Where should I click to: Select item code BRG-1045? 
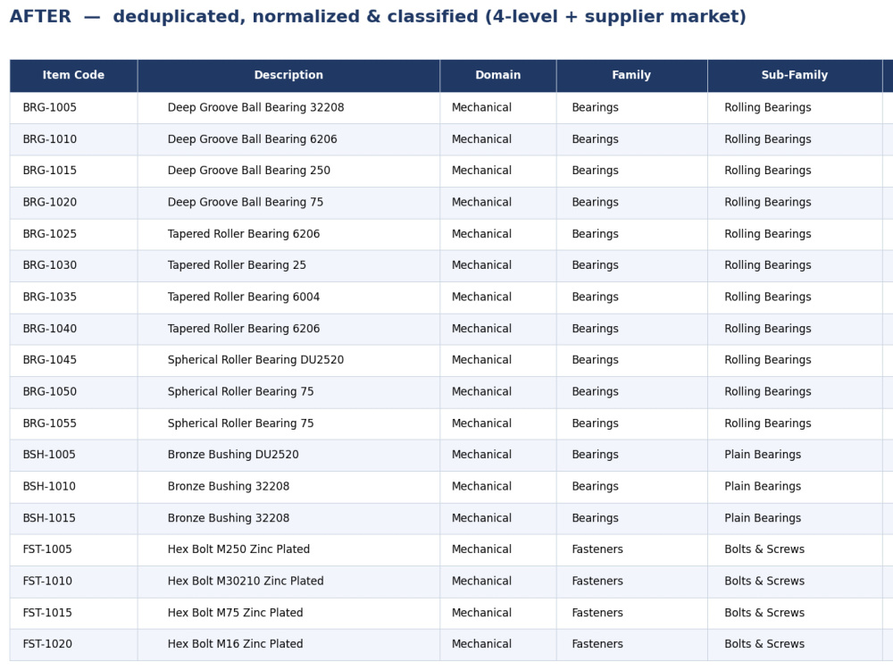click(x=49, y=360)
